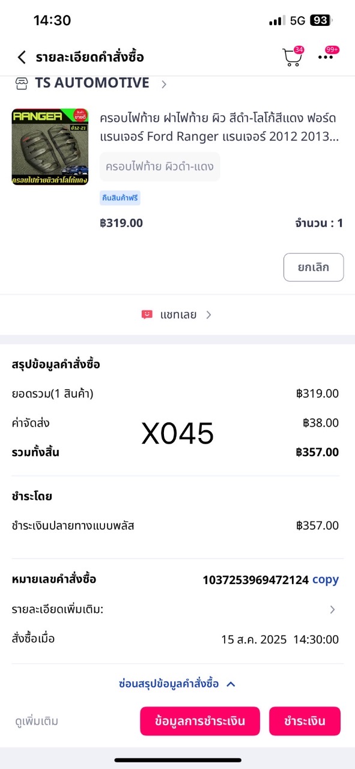Image resolution: width=355 pixels, height=769 pixels.
Task: Open the shopping cart icon
Action: (293, 57)
